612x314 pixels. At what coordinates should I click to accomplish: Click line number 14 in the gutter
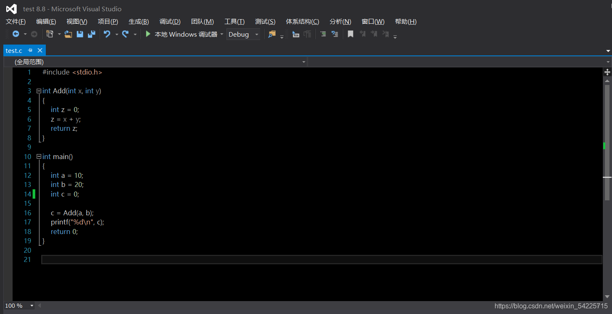click(x=27, y=194)
